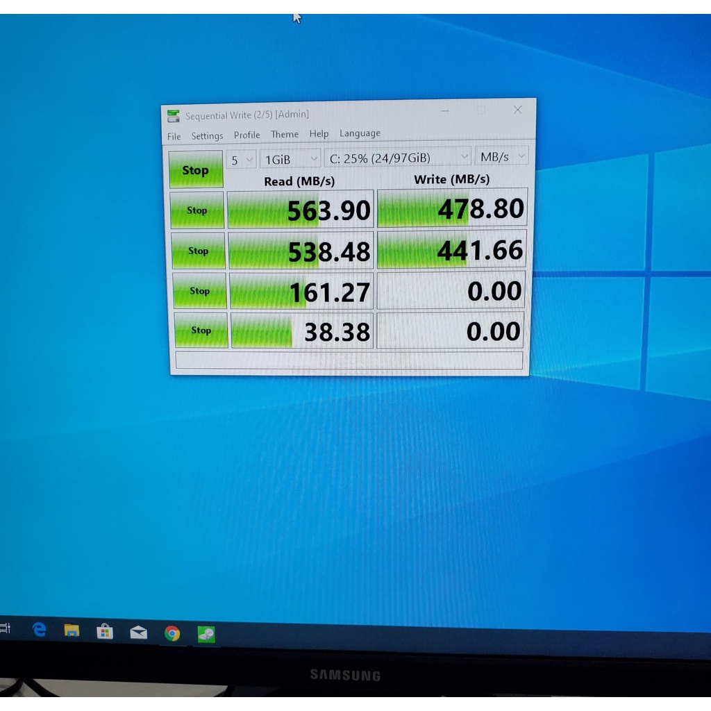Open the Theme menu
The width and height of the screenshot is (711, 711).
[x=285, y=135]
